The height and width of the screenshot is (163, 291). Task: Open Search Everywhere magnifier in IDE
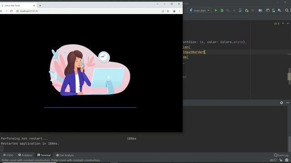coord(287,10)
